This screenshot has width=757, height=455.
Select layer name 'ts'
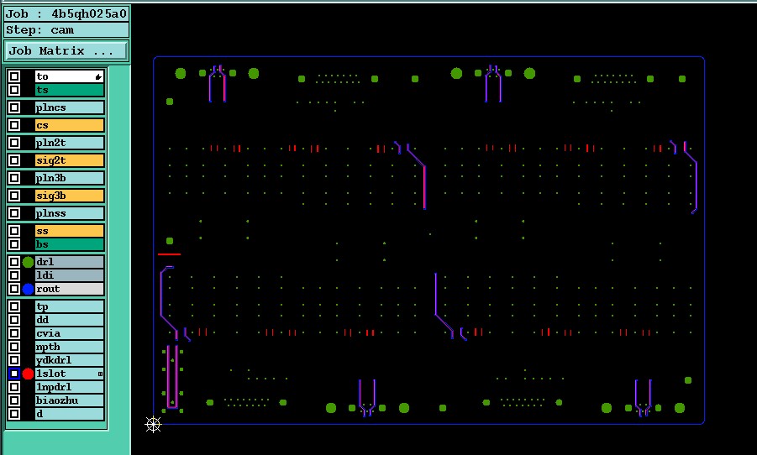[x=69, y=90]
